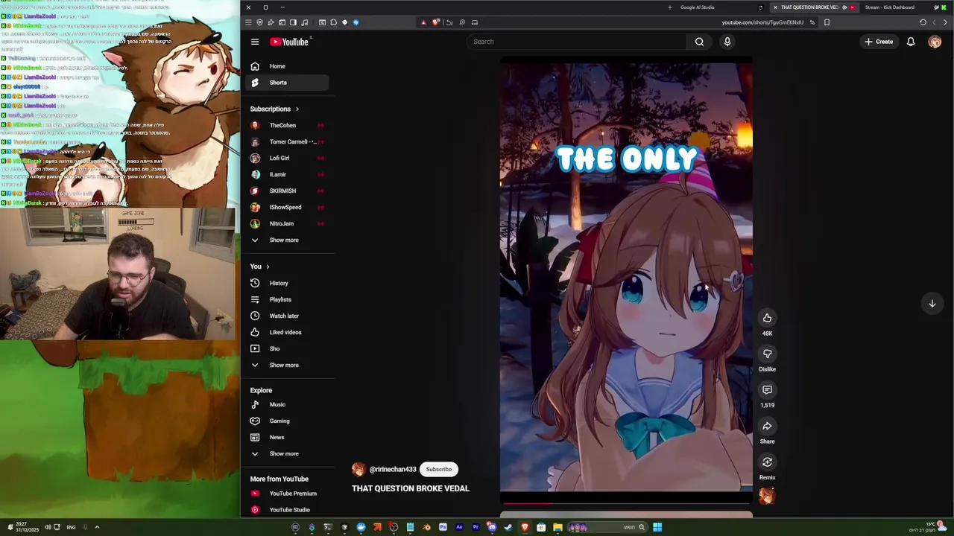Open the YouTube hamburger guide menu

pyautogui.click(x=255, y=42)
